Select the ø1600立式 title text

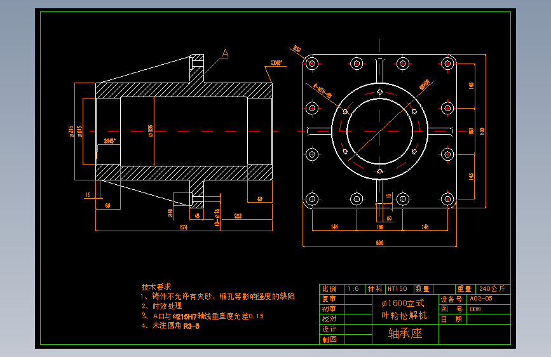tap(403, 303)
